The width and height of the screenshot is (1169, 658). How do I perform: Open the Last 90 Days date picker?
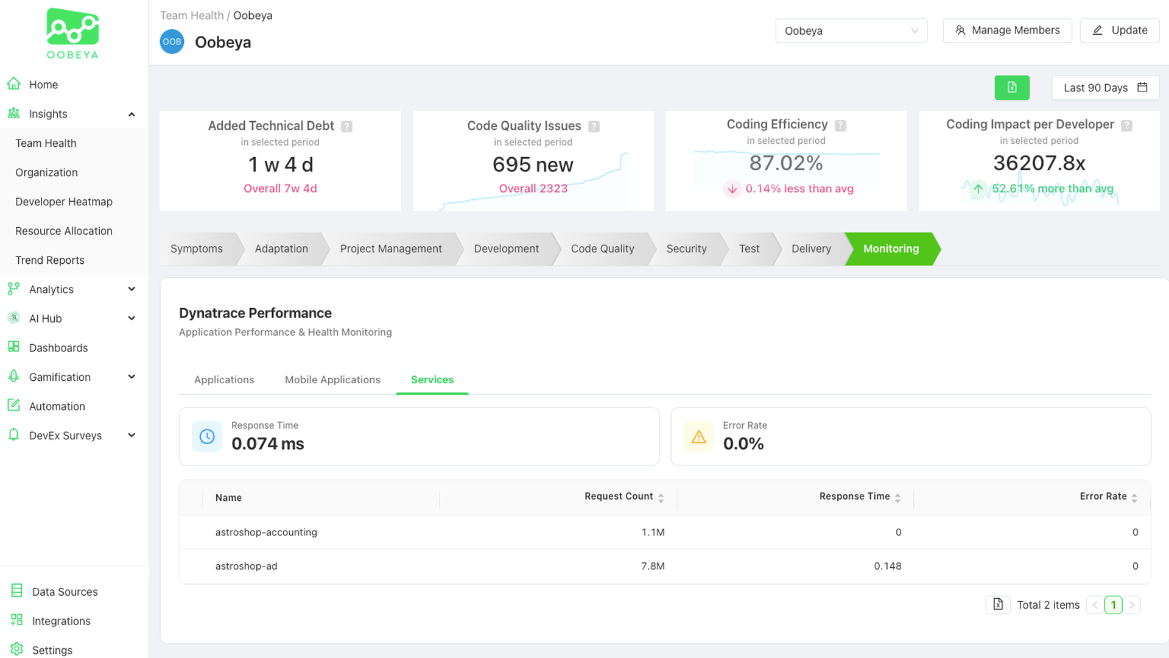point(1105,88)
